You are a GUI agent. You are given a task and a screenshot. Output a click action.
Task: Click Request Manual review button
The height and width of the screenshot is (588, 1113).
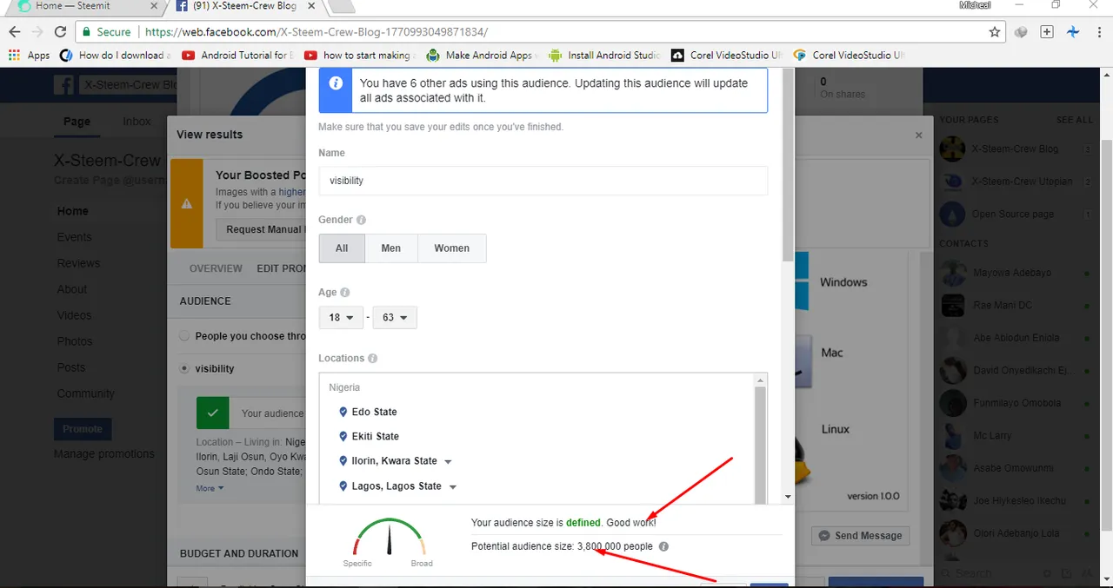click(262, 230)
